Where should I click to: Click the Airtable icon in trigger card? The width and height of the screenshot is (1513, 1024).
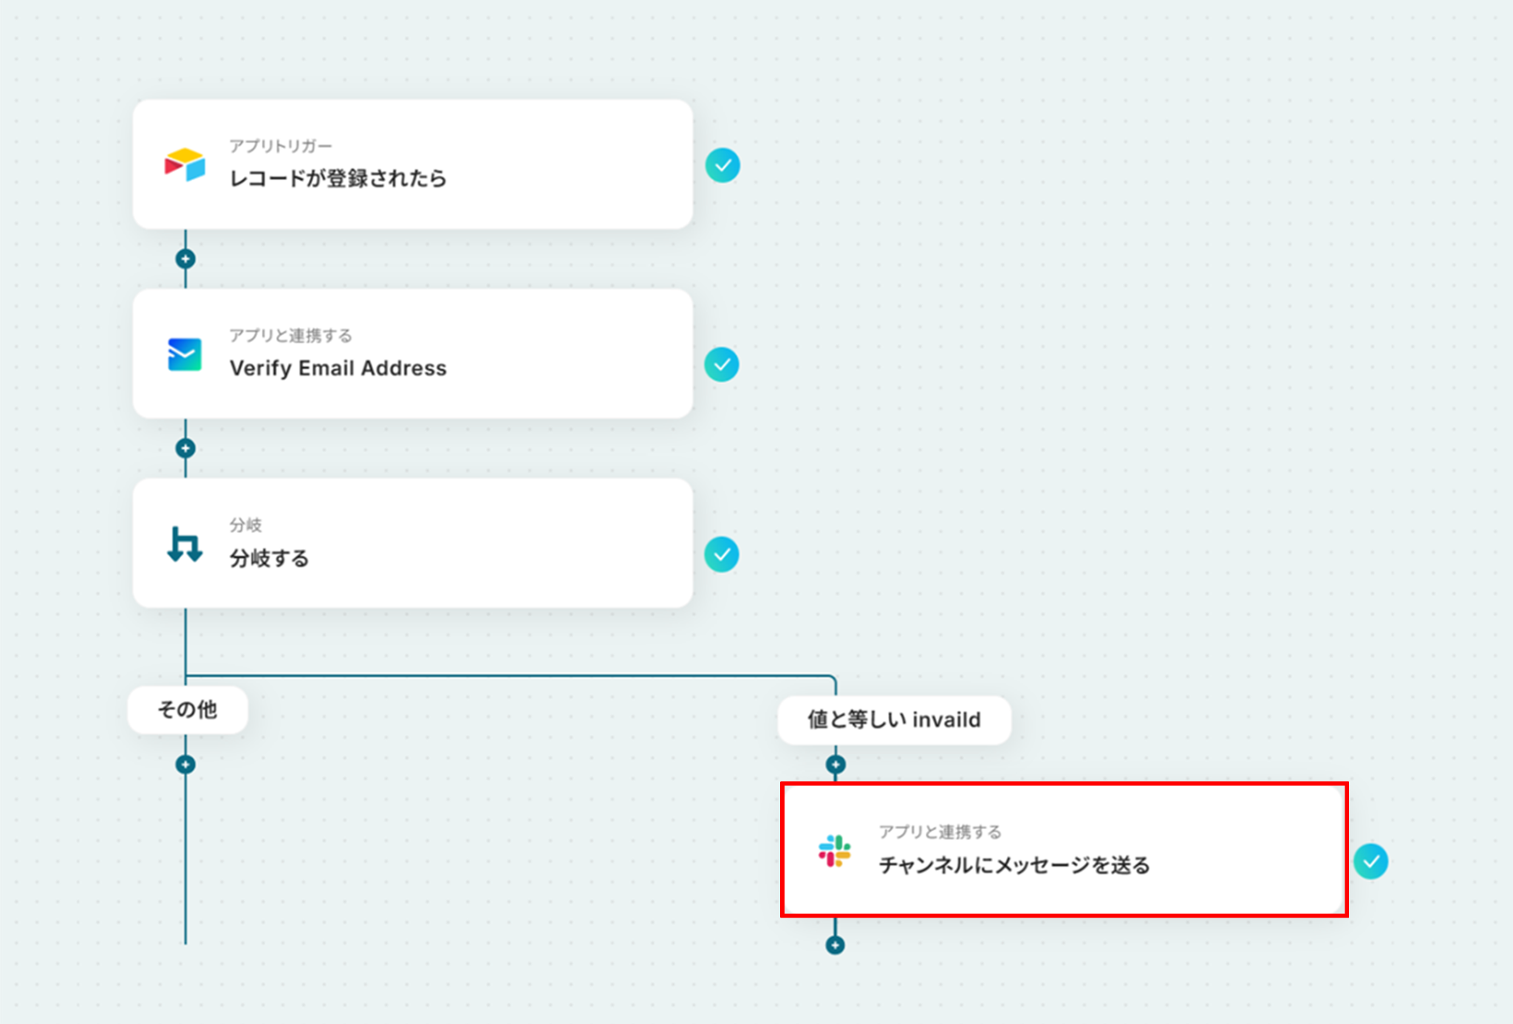click(x=185, y=165)
